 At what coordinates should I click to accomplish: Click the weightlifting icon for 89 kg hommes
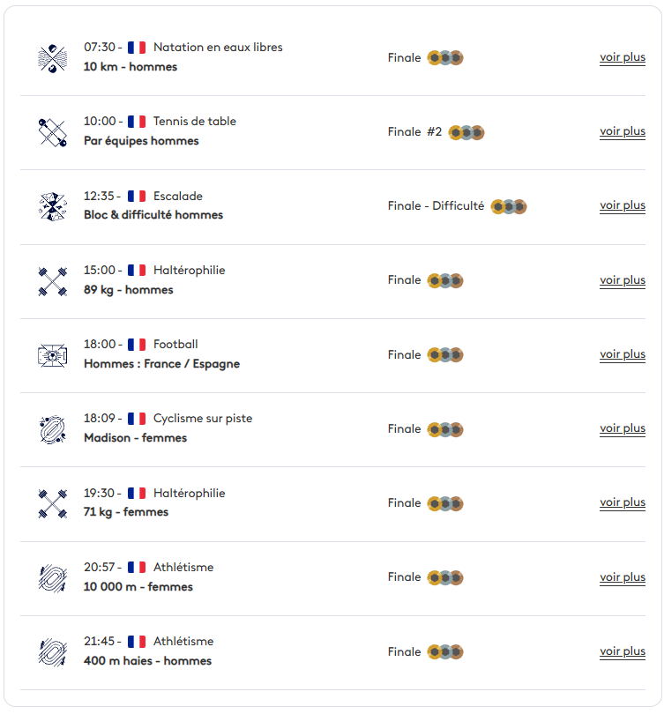[53, 281]
